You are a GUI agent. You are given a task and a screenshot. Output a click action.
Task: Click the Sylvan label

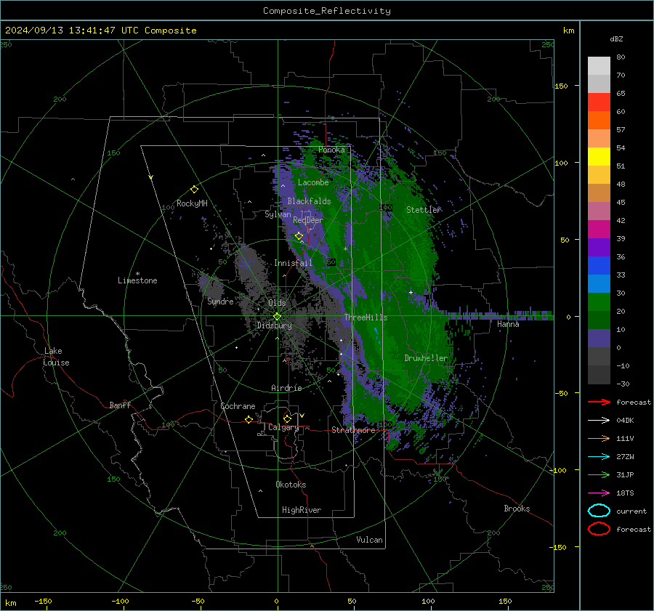(x=278, y=214)
